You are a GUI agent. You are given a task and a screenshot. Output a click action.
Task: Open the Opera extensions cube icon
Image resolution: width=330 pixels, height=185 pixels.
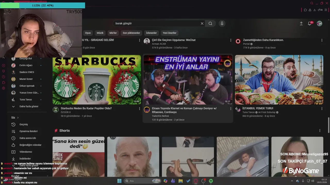[x=305, y=10]
